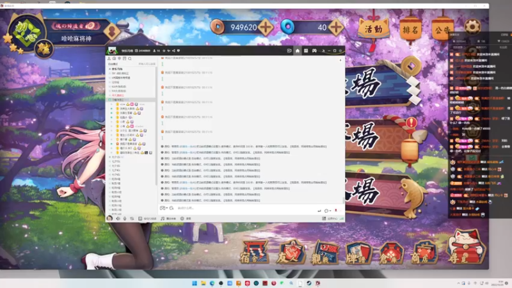Open the 觀戰 spectate menu icon
Viewport: 512px width, 288px height.
coord(325,253)
